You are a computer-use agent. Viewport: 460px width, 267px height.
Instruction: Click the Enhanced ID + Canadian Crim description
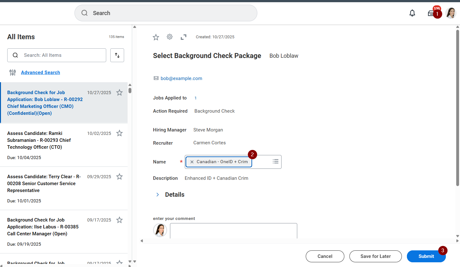tap(216, 178)
